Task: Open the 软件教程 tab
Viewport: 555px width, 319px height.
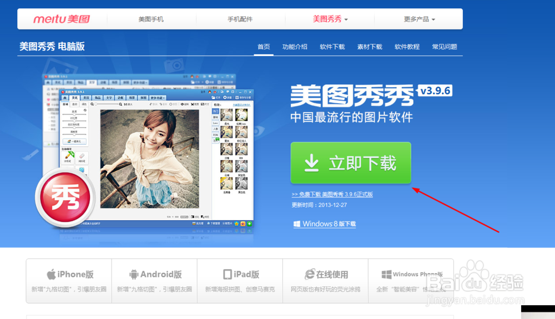Action: click(x=407, y=47)
